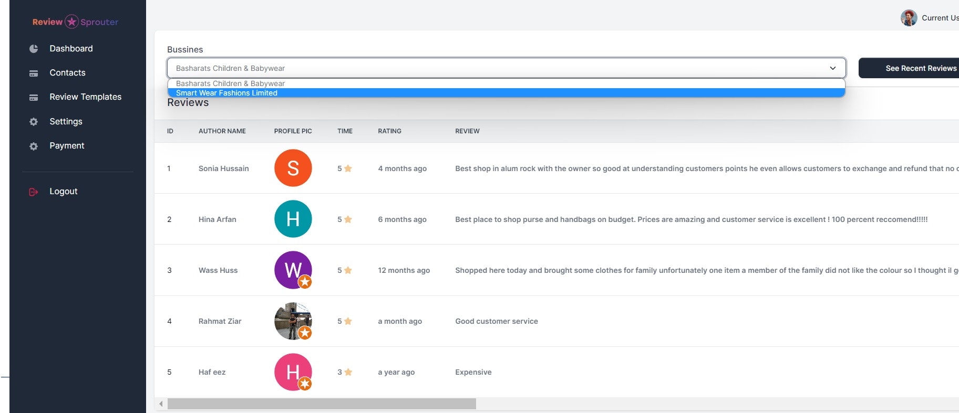Click the TIME column header
Viewport: 959px width, 413px height.
(x=345, y=131)
